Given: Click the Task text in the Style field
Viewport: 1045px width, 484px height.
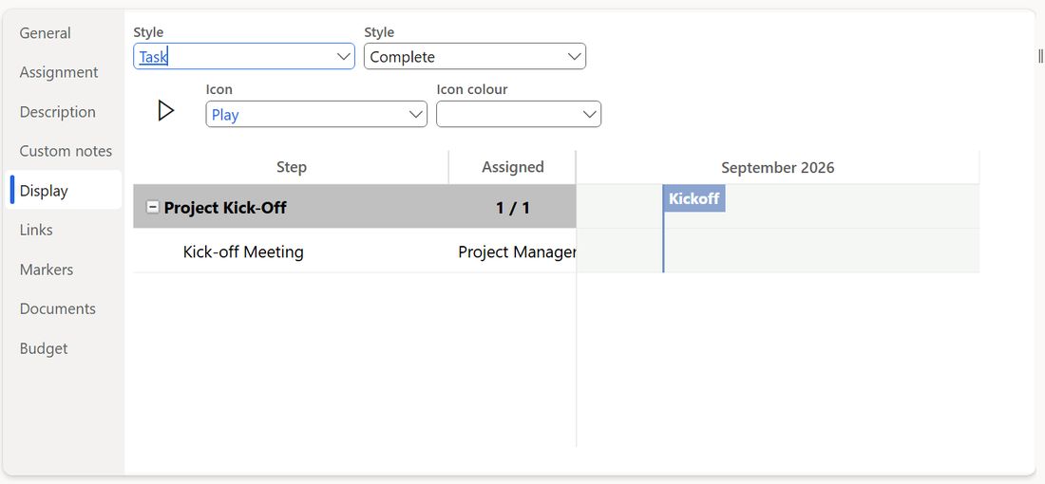Looking at the screenshot, I should [x=153, y=57].
